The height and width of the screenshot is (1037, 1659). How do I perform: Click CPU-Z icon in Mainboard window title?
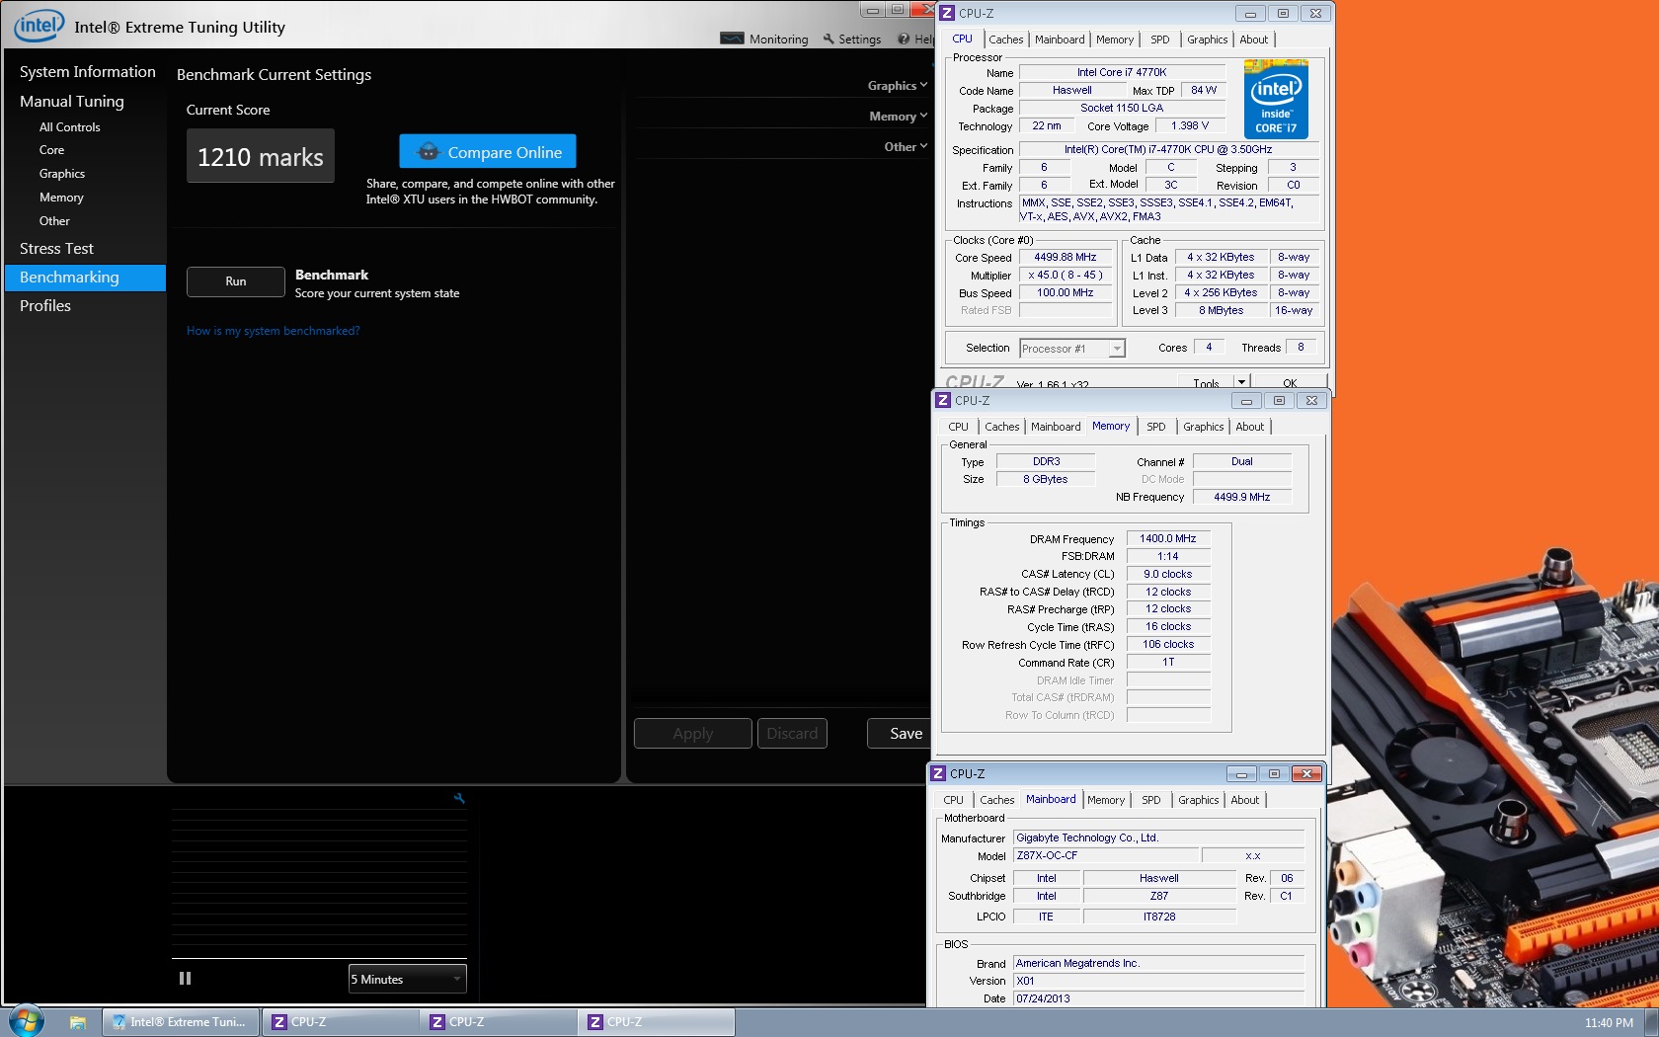[938, 773]
